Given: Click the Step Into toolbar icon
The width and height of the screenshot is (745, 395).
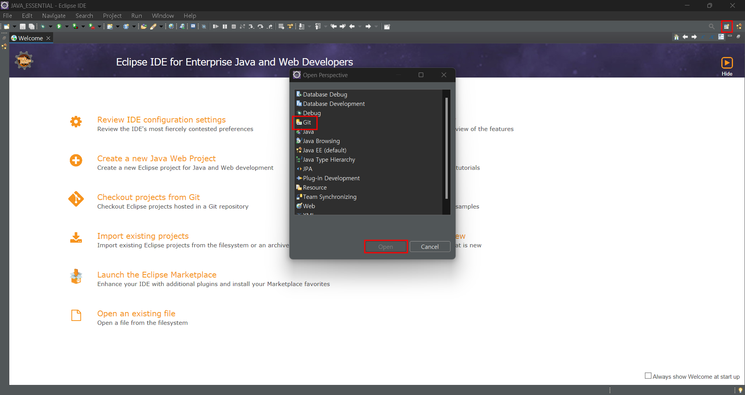Looking at the screenshot, I should pyautogui.click(x=251, y=26).
